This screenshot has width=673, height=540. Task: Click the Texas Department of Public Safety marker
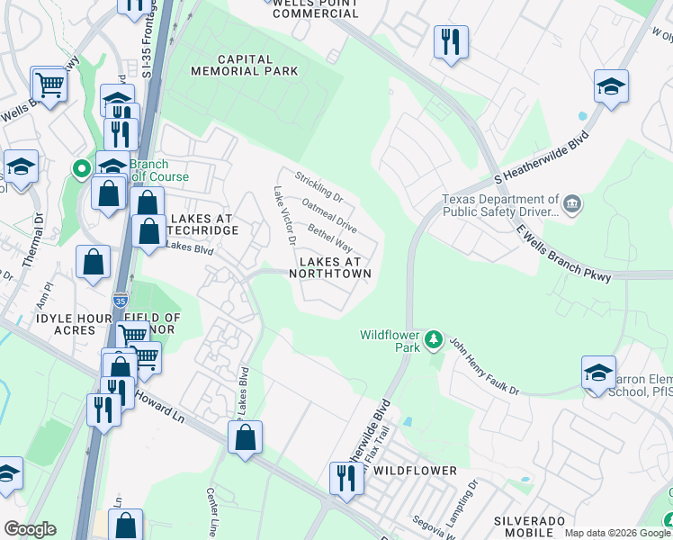pos(572,205)
